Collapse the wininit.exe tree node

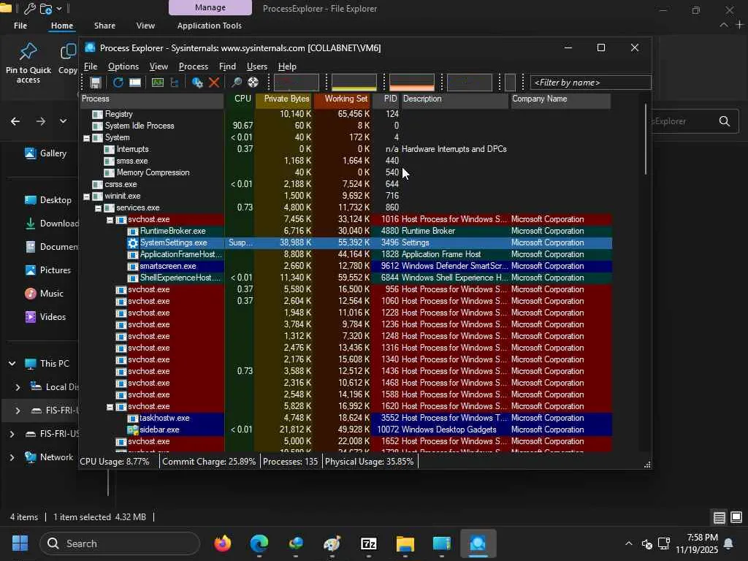click(x=87, y=196)
